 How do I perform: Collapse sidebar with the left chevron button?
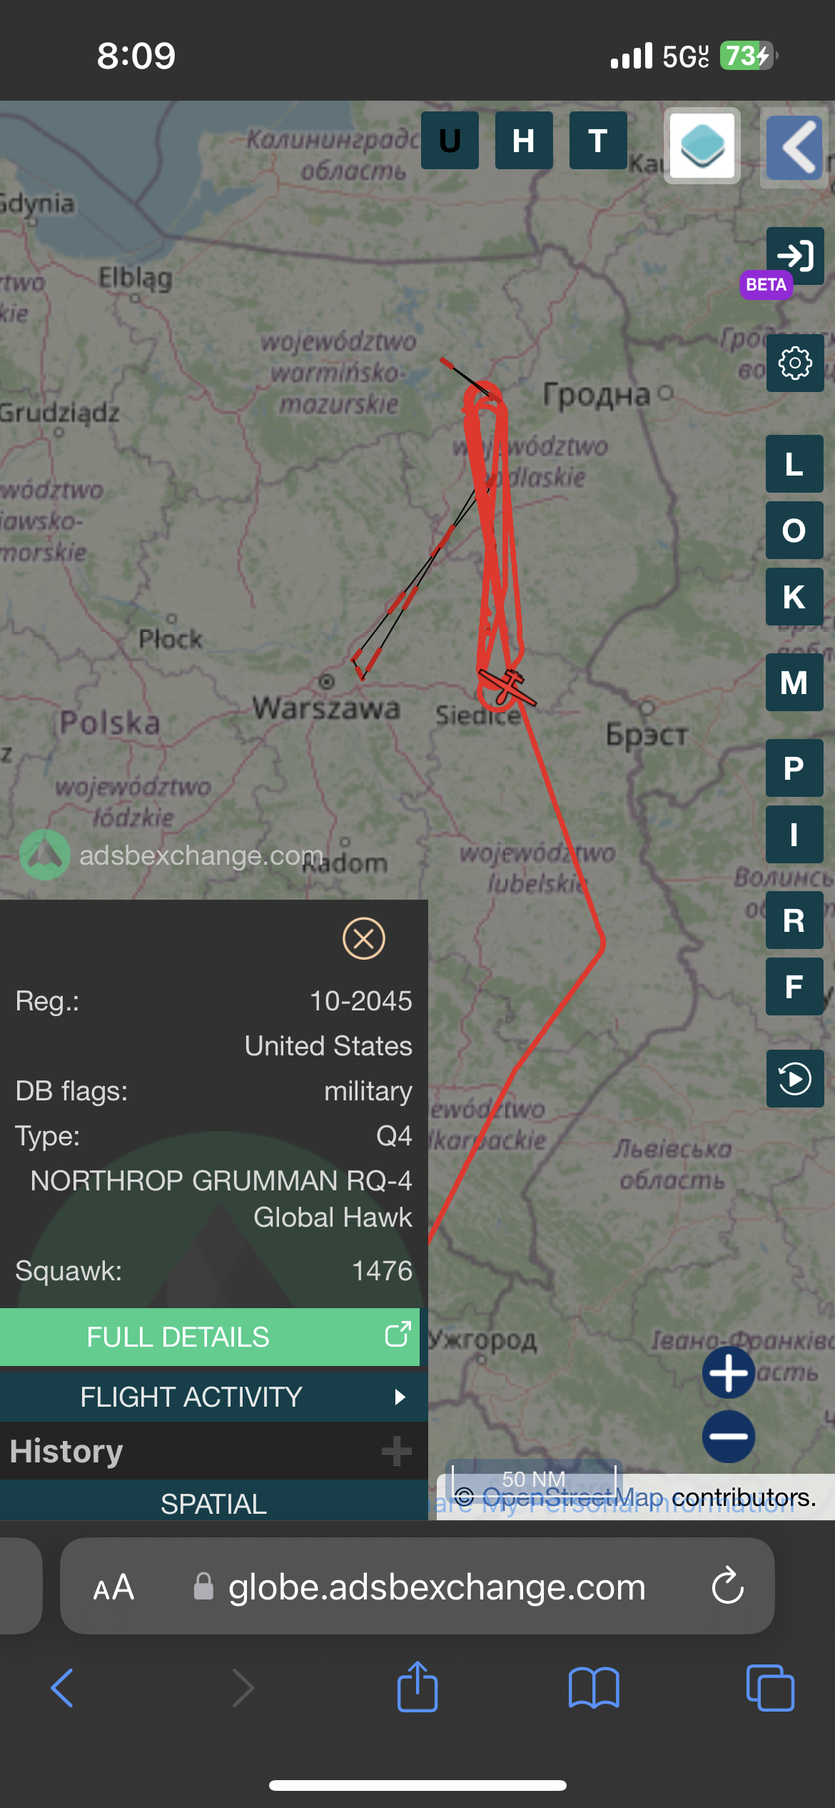pyautogui.click(x=794, y=147)
